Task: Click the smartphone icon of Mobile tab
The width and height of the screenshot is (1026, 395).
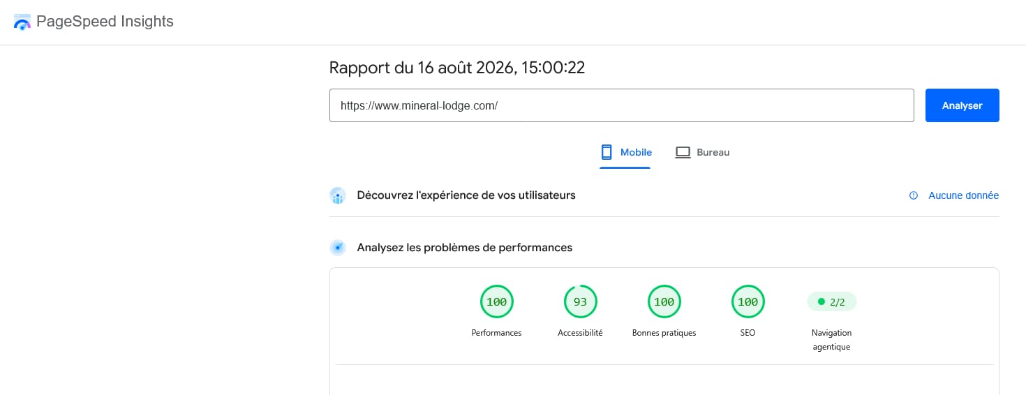Action: [x=607, y=152]
